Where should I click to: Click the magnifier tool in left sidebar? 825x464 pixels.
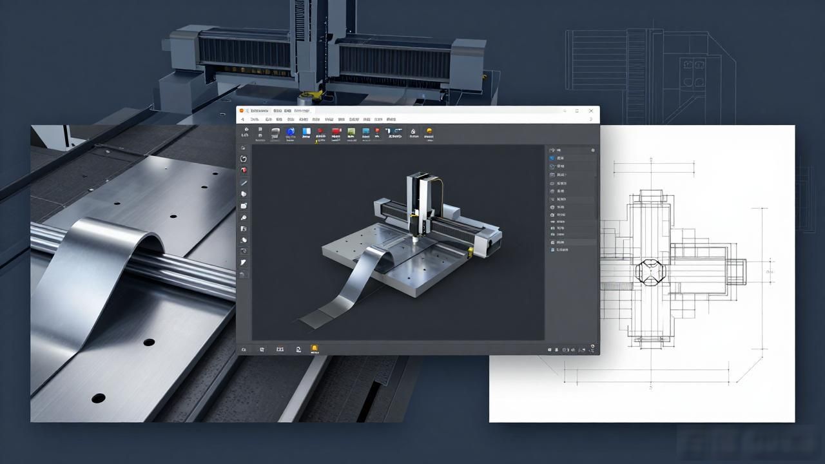[244, 217]
